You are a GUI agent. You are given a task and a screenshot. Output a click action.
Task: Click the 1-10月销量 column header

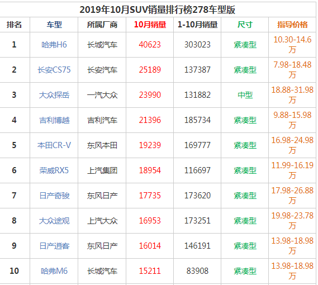[x=197, y=25]
